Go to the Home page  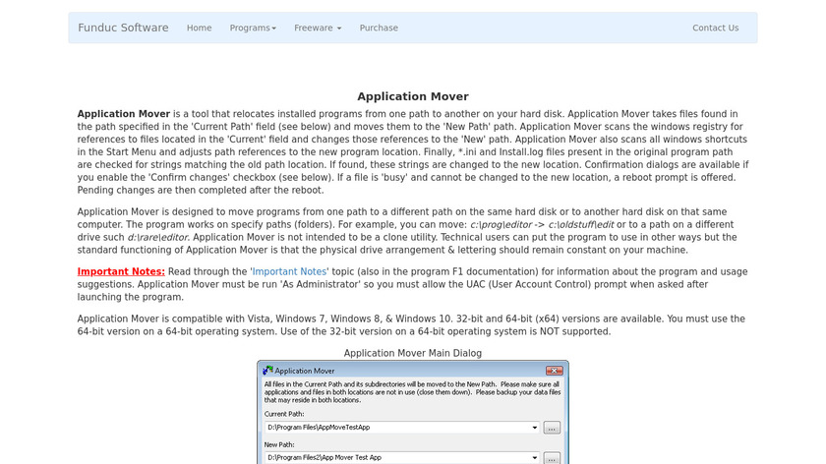[199, 28]
